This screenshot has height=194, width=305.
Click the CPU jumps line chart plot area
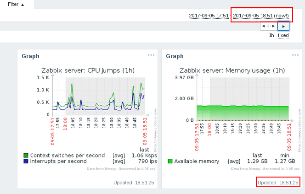tap(99, 96)
